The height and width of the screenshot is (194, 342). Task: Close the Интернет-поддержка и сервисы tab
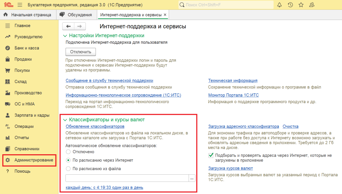(165, 15)
